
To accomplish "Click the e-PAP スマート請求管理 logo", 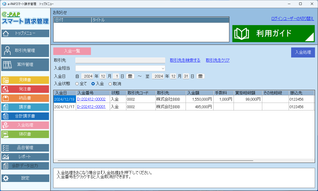I will point(25,18).
